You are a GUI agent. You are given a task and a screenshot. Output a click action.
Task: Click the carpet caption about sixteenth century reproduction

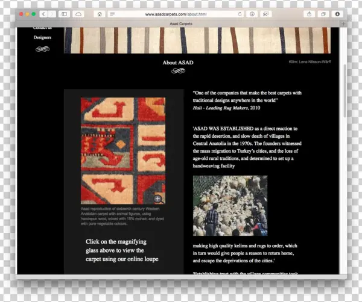pyautogui.click(x=122, y=216)
